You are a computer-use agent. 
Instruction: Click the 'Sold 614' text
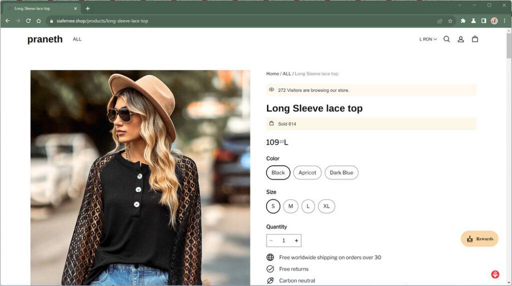(x=287, y=124)
